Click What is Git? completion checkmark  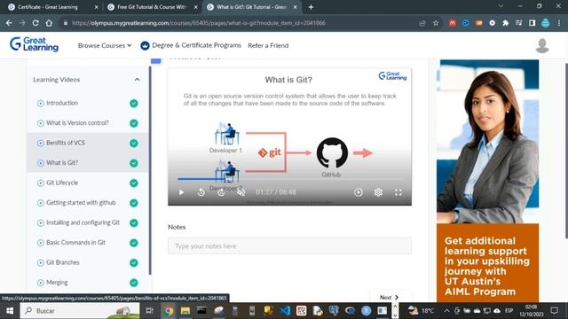(x=134, y=163)
